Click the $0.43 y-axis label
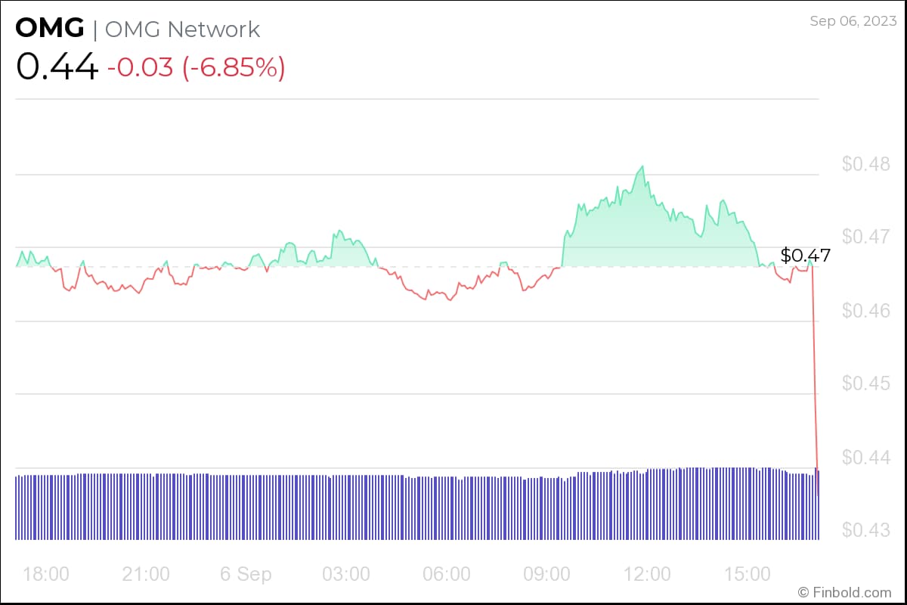 click(866, 529)
